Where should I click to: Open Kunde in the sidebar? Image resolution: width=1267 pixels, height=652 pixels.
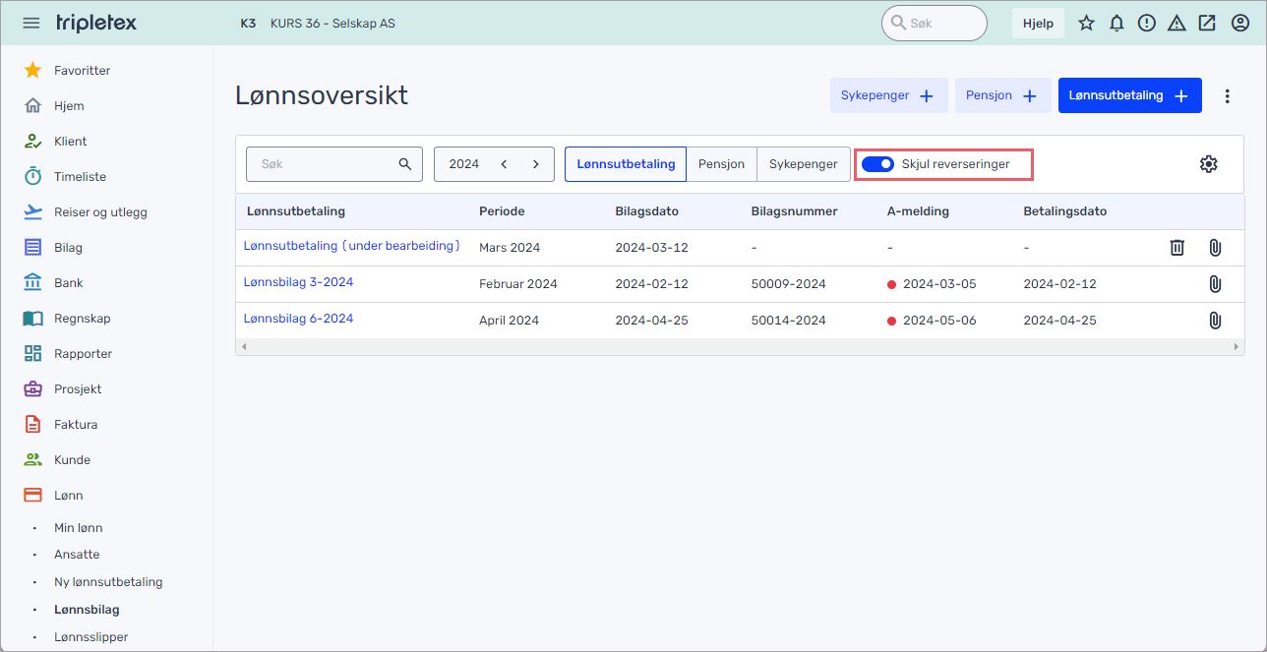tap(57, 460)
